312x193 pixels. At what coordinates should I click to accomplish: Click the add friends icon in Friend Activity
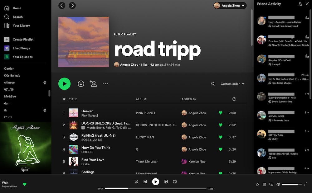[x=300, y=4]
